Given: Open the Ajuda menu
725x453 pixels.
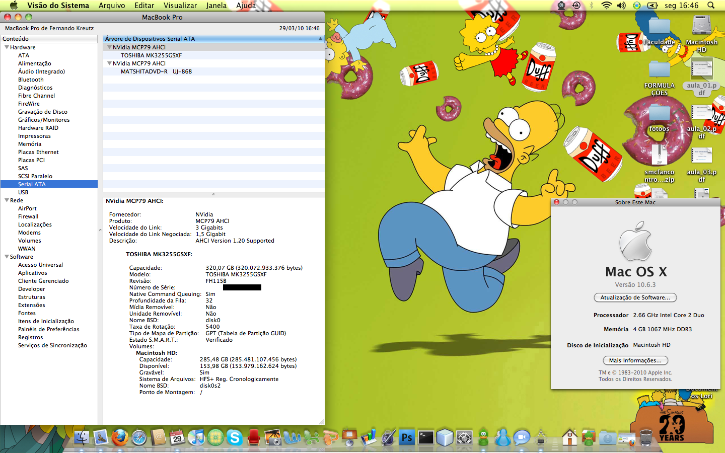Looking at the screenshot, I should click(246, 6).
